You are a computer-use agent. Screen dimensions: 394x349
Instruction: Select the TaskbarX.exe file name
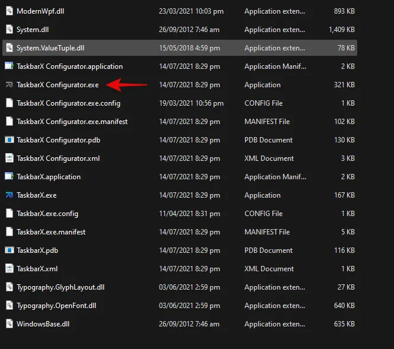[x=36, y=195]
